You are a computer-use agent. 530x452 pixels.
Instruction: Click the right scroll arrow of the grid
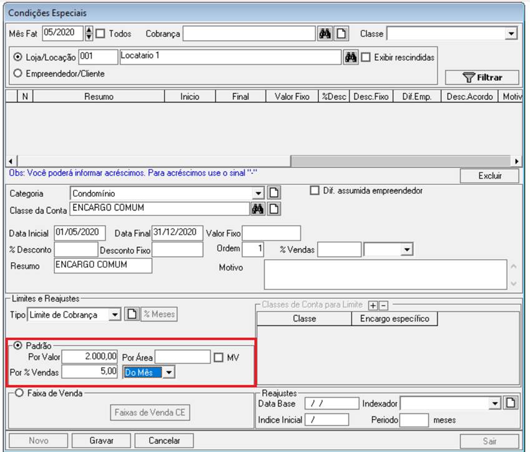click(516, 161)
